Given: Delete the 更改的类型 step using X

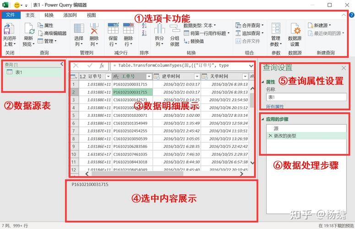Looking at the screenshot, I should pyautogui.click(x=270, y=136).
